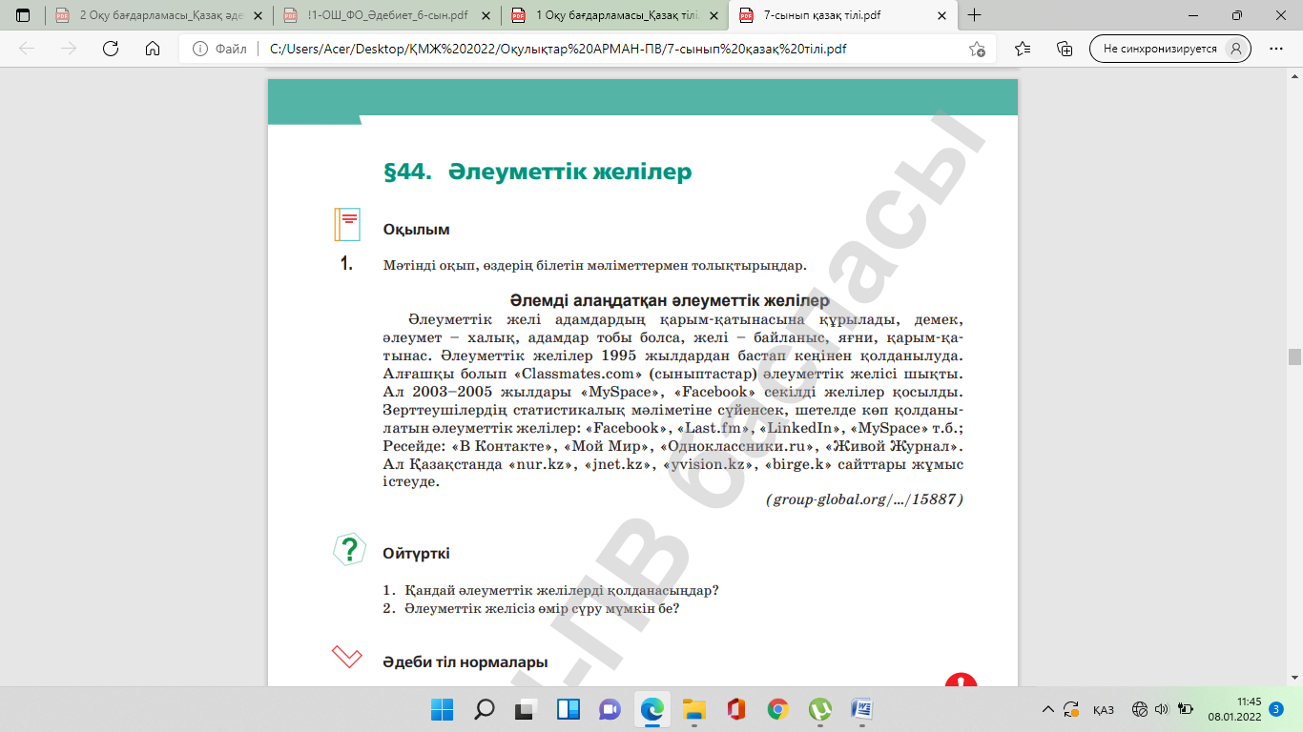Open Teams Chat from the taskbar

(610, 709)
